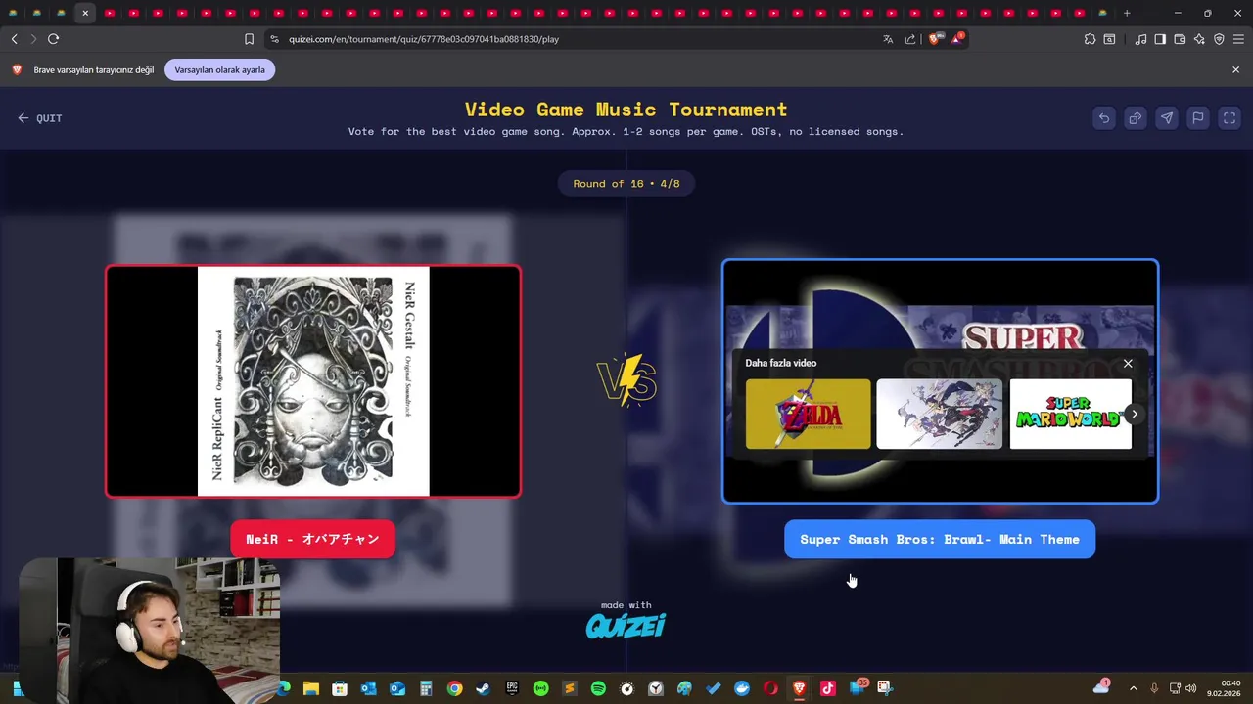Open Calculator from the taskbar

point(425,688)
